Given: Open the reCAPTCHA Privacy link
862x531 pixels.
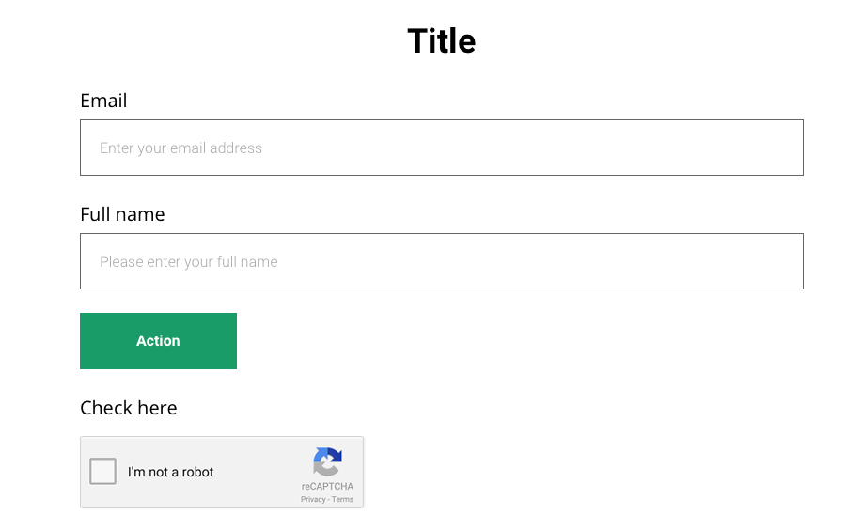Looking at the screenshot, I should (x=313, y=499).
